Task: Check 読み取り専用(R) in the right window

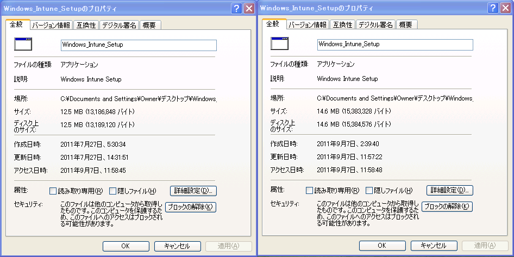Action: [x=309, y=190]
